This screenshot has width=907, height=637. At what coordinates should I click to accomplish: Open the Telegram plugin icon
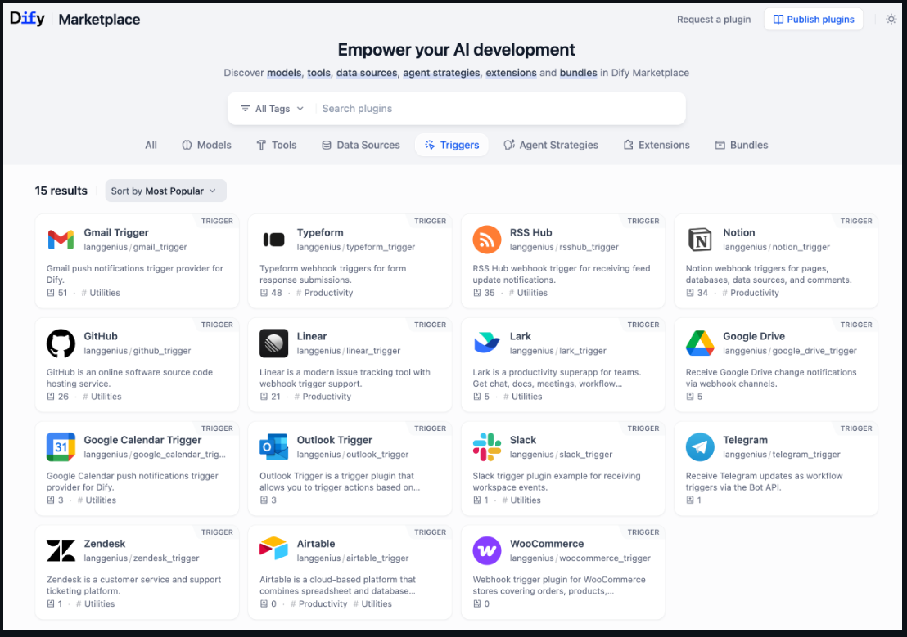pyautogui.click(x=700, y=447)
